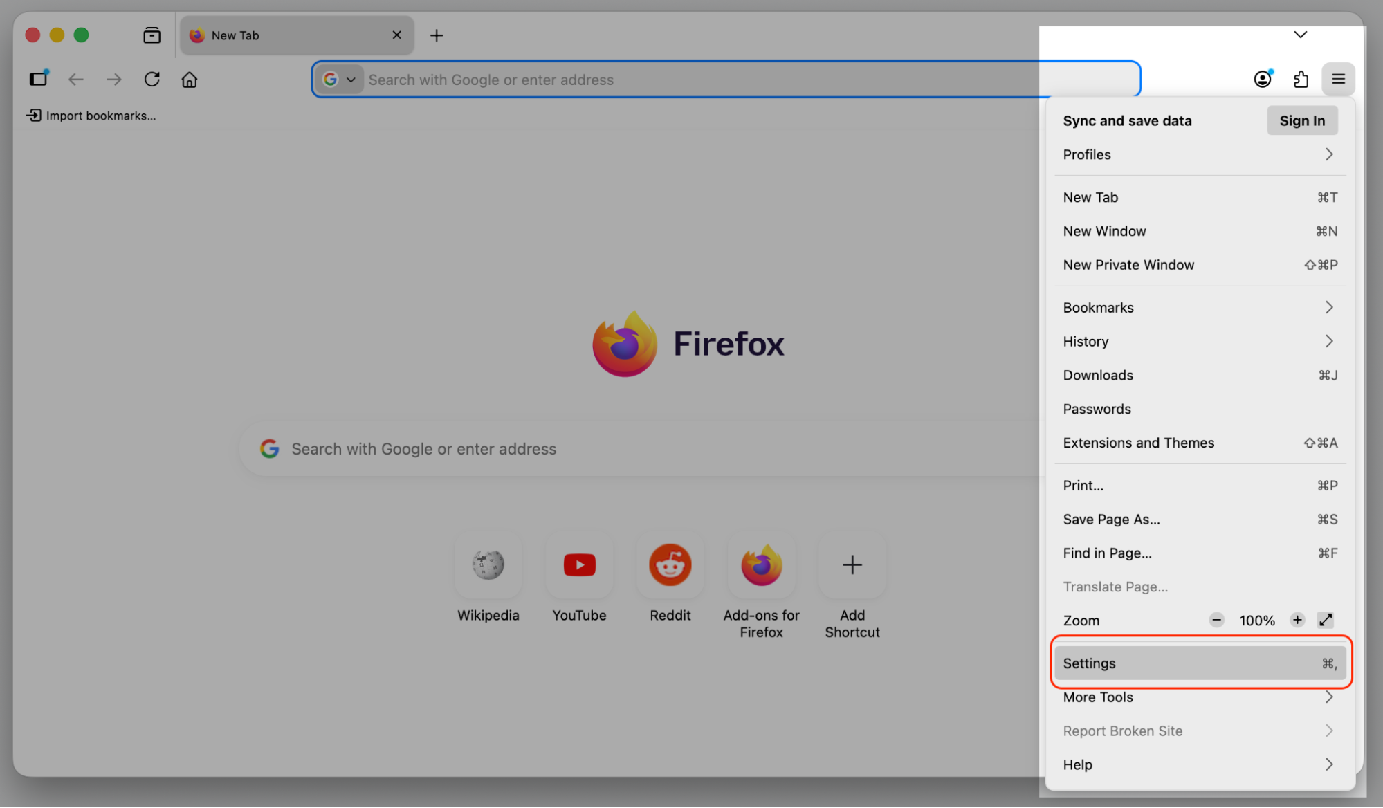Open the Firefox View tab list icon
Image resolution: width=1383 pixels, height=808 pixels.
[x=152, y=35]
